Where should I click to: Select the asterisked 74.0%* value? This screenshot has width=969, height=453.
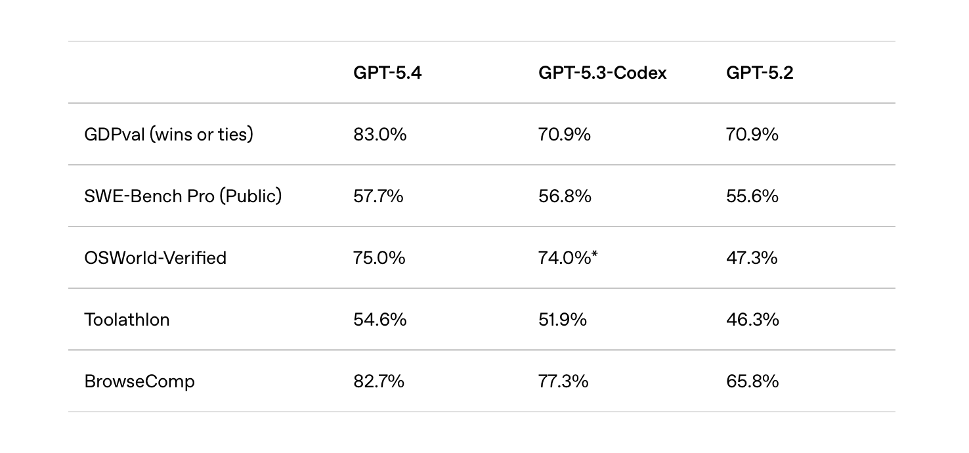[x=568, y=258]
